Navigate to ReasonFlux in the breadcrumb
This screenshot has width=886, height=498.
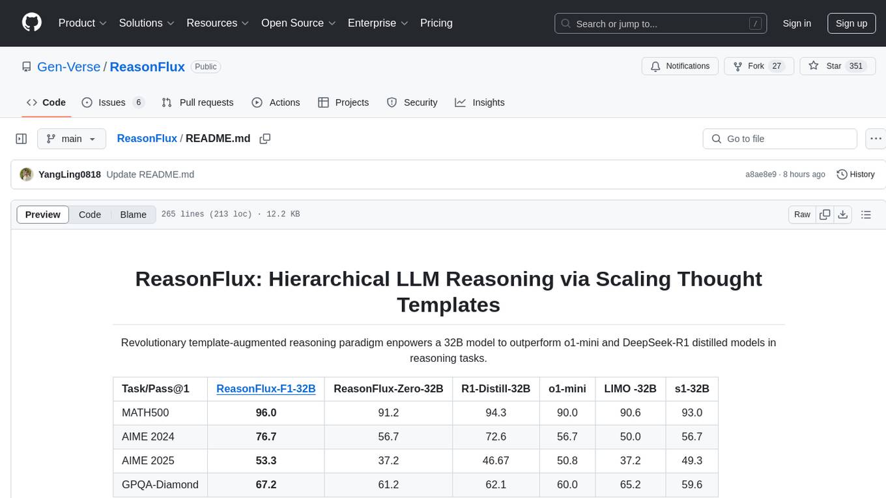click(x=147, y=139)
